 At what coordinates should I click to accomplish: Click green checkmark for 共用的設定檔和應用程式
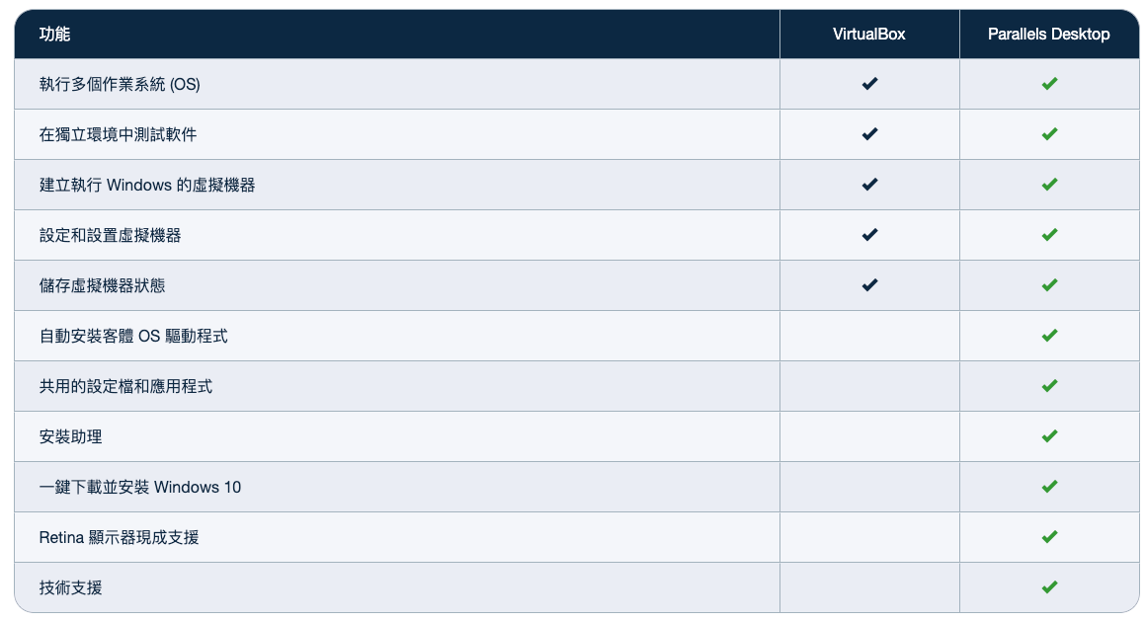(x=1049, y=386)
